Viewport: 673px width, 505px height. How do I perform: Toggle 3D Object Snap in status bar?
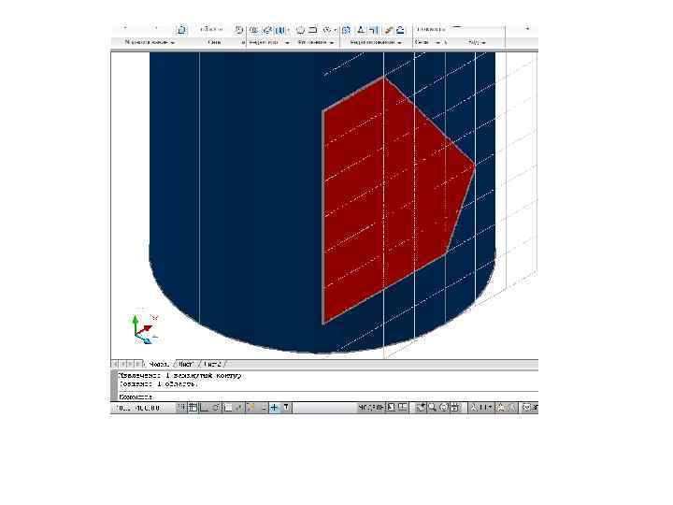click(x=239, y=408)
